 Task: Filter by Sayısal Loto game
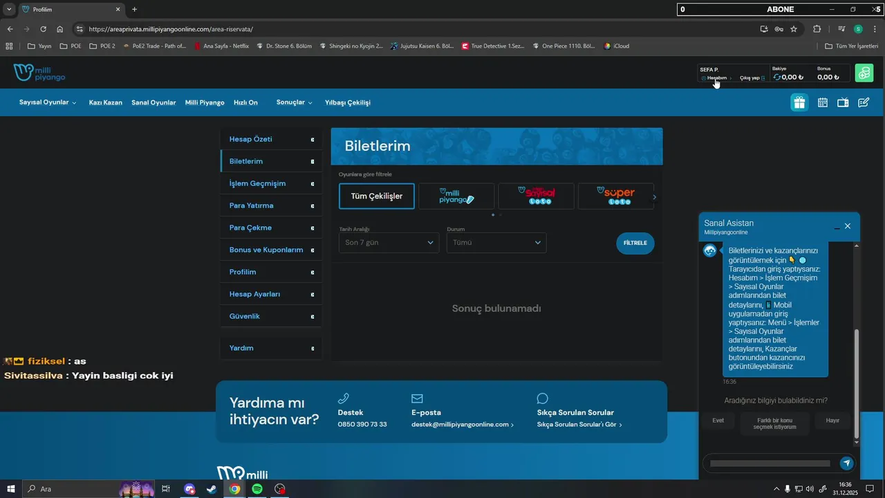536,196
